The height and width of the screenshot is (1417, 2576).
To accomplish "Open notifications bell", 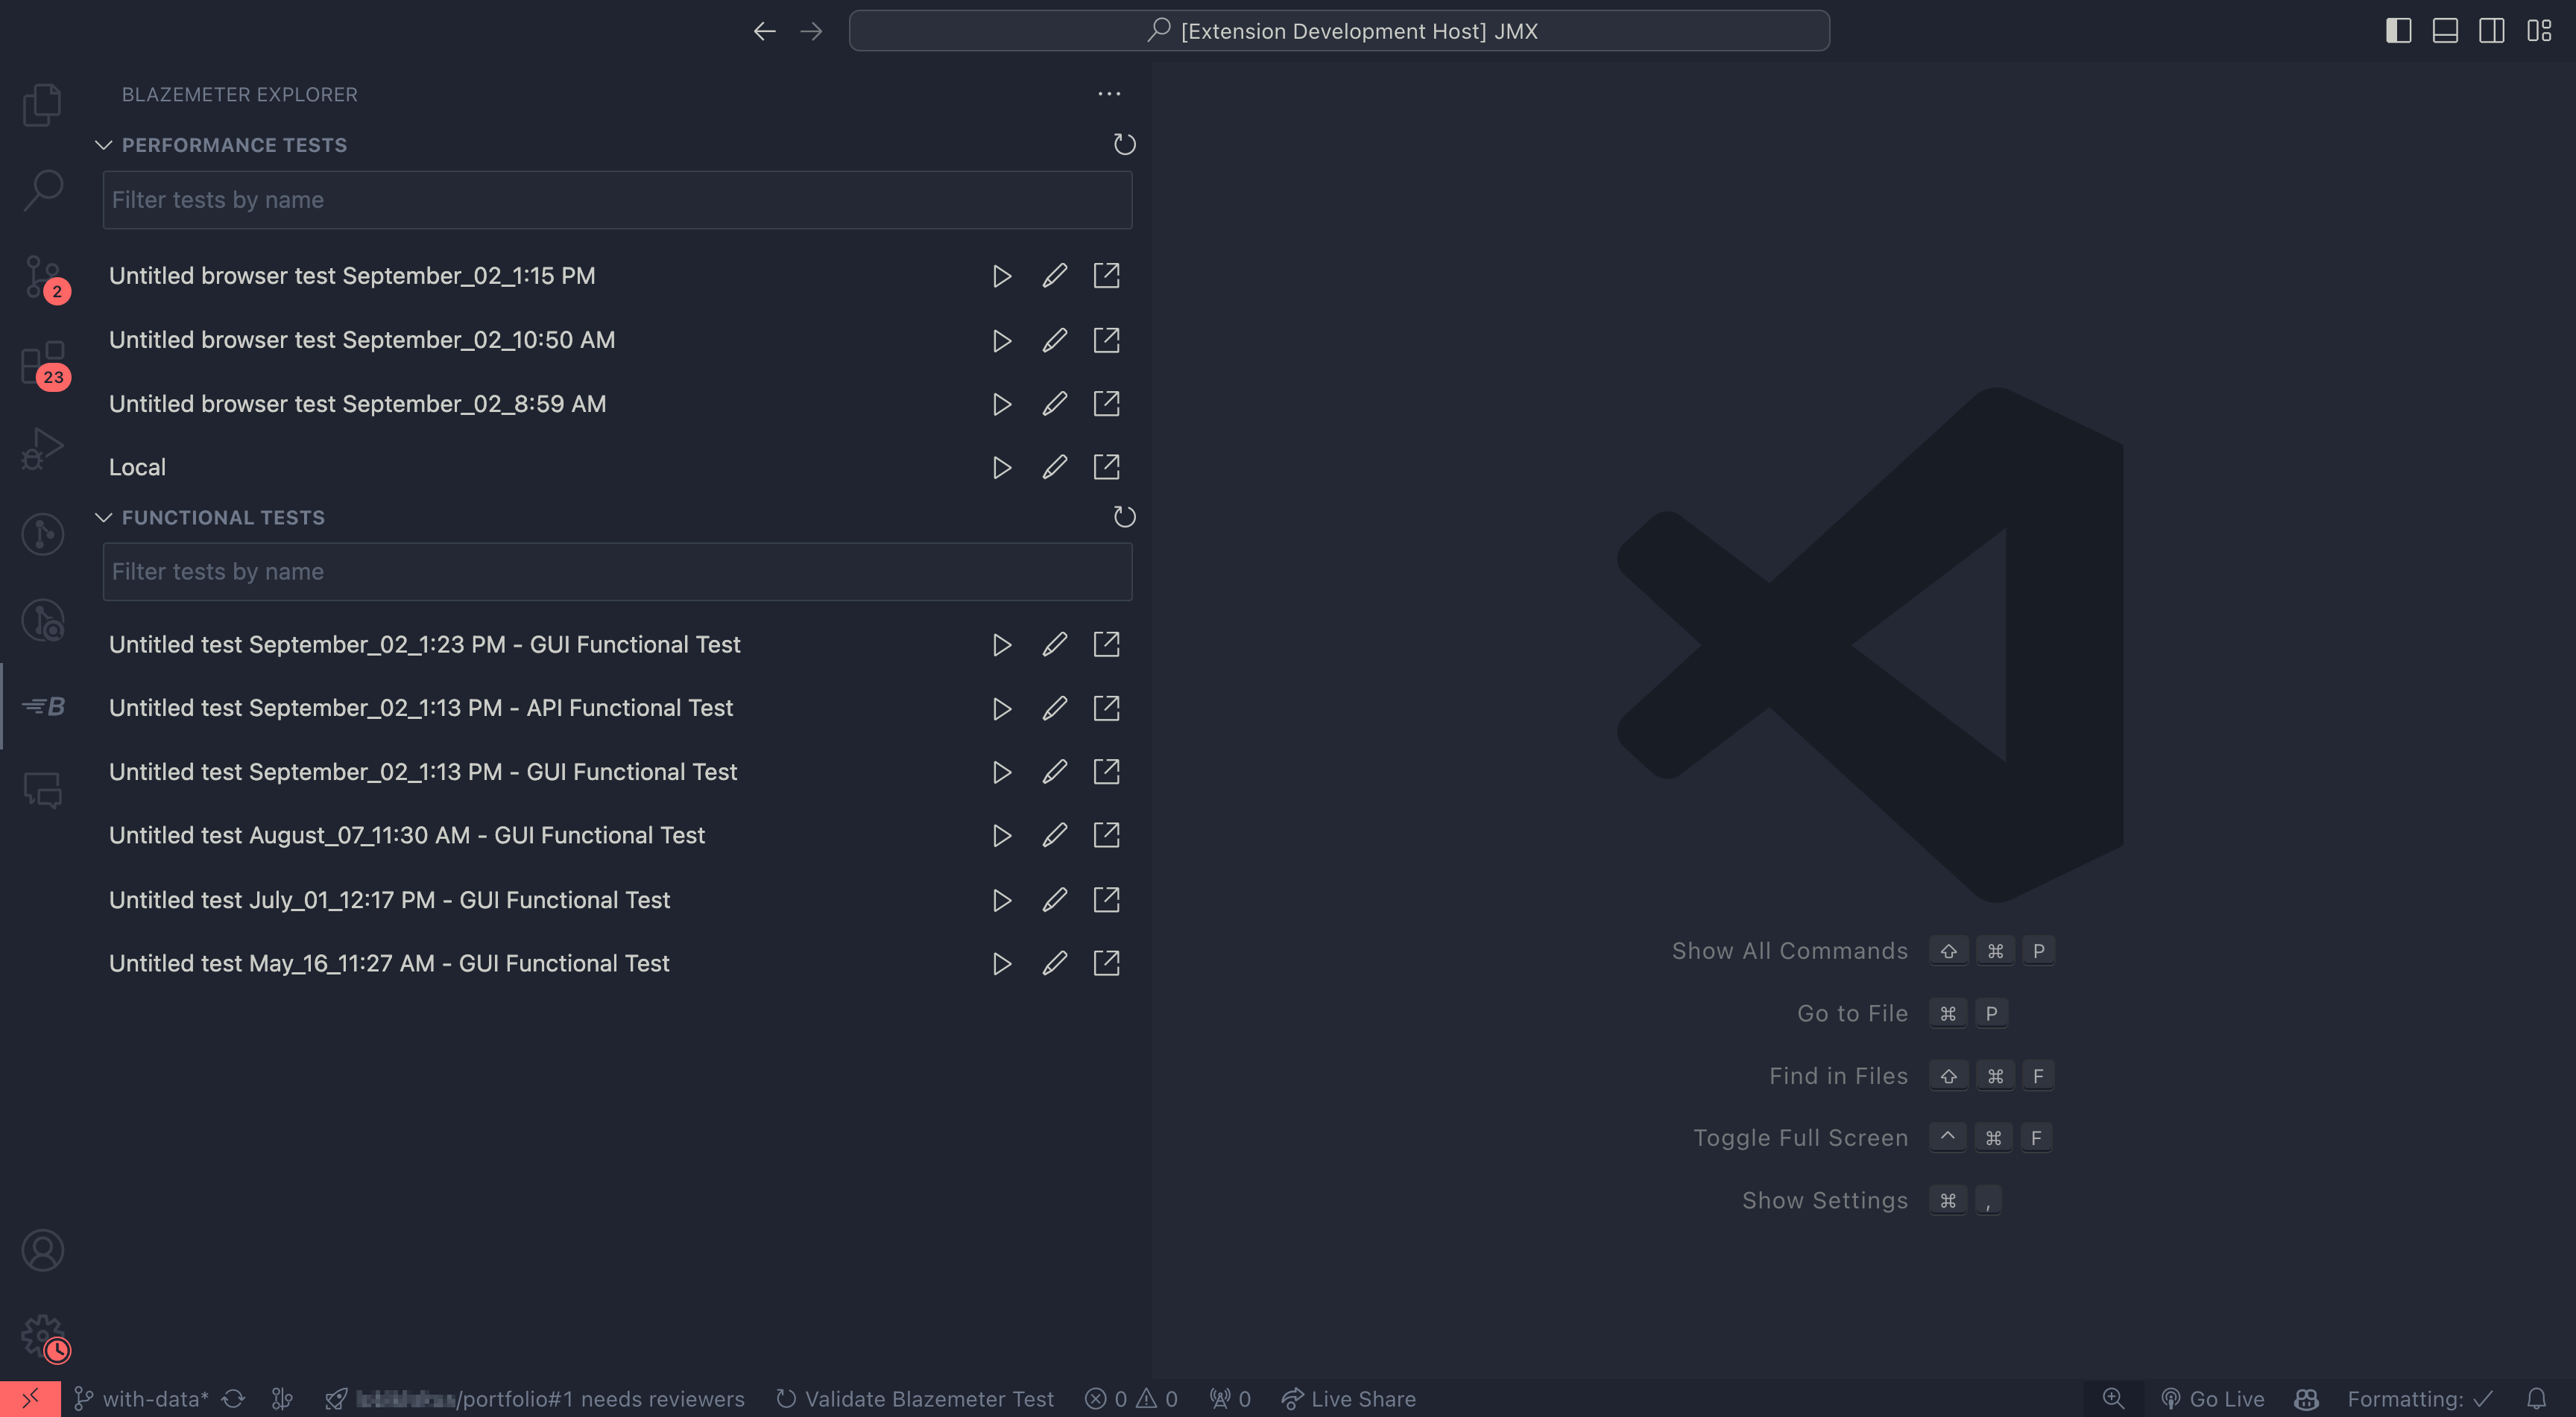I will point(2537,1399).
